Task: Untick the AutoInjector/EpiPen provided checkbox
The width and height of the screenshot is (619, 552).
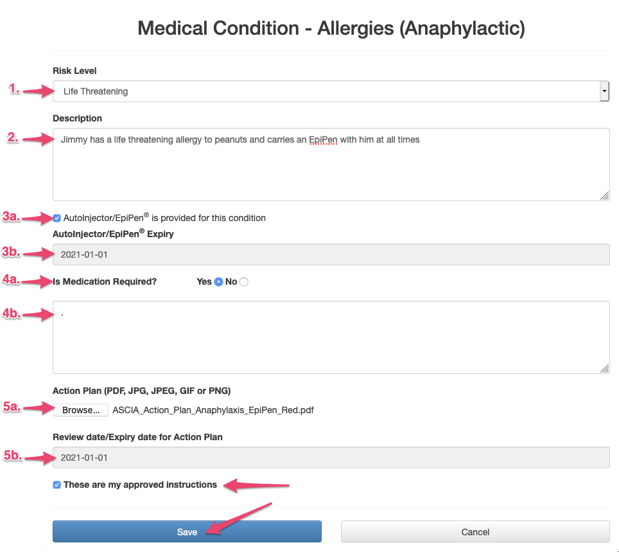Action: pyautogui.click(x=57, y=218)
